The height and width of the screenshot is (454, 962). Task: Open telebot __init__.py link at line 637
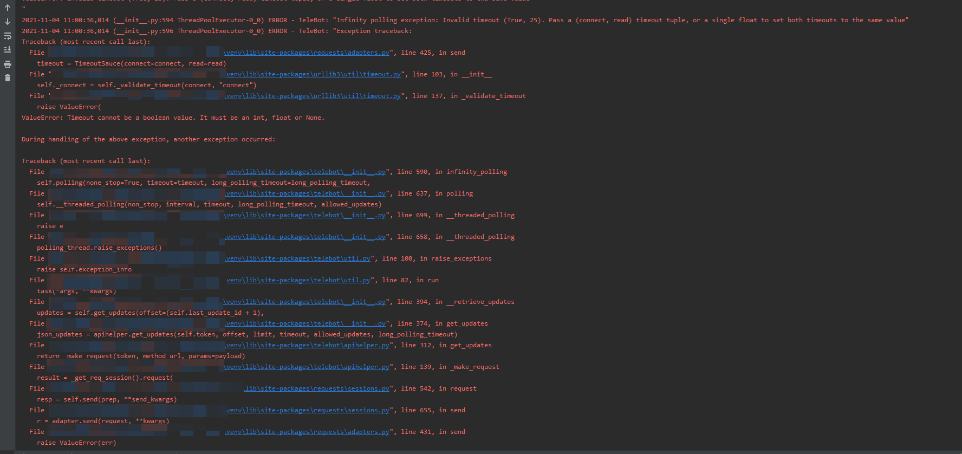(x=305, y=193)
